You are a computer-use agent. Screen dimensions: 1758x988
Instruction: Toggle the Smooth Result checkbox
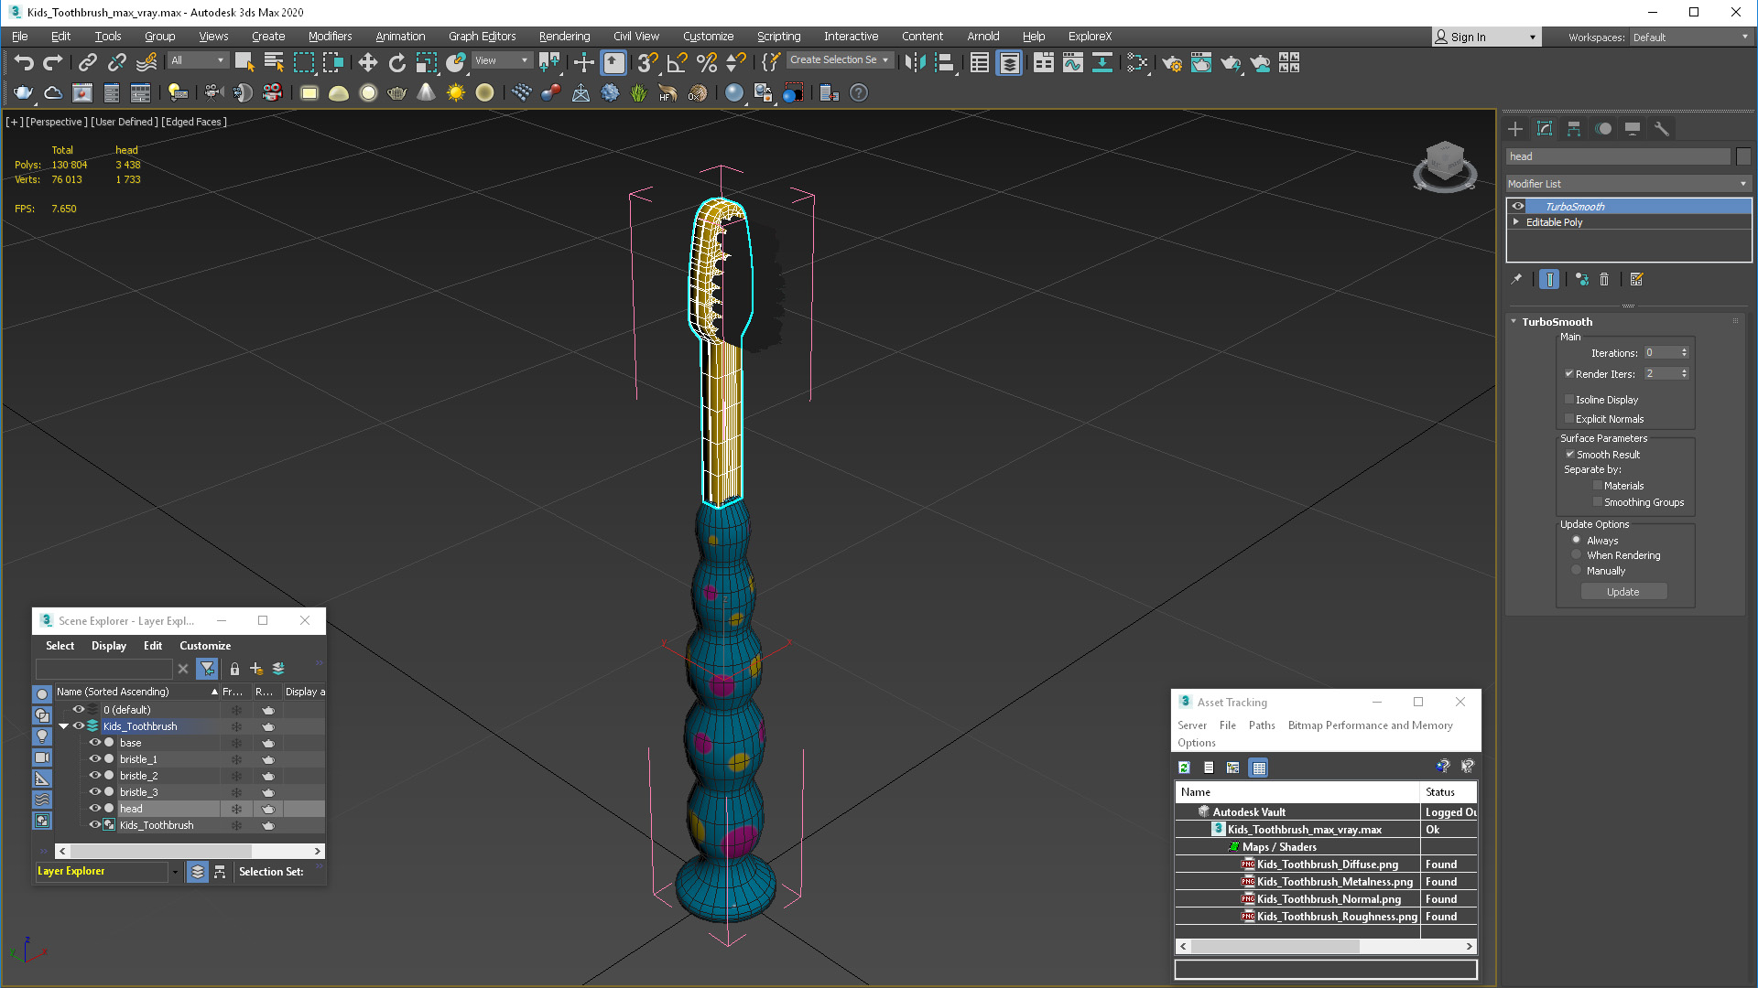point(1569,454)
